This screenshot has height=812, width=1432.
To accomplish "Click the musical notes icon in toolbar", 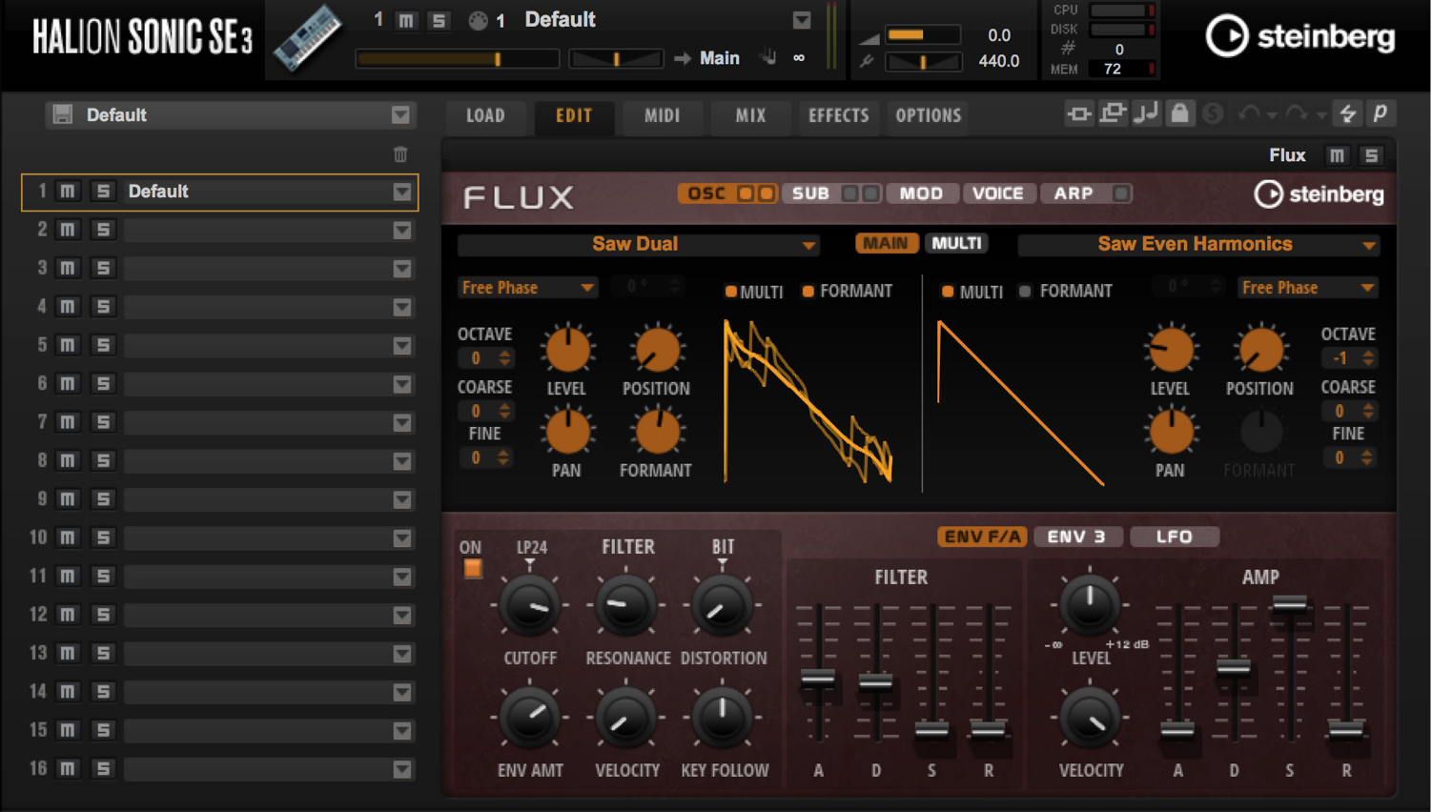I will click(x=1146, y=114).
